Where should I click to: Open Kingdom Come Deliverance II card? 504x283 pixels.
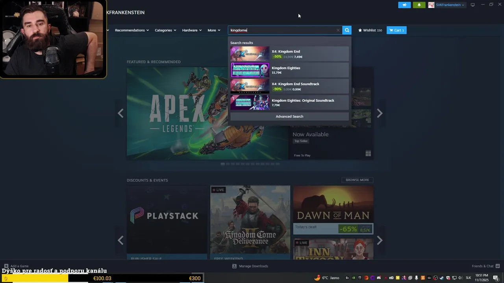click(x=250, y=222)
